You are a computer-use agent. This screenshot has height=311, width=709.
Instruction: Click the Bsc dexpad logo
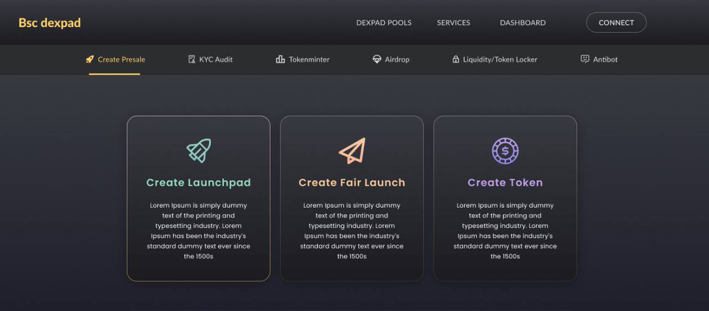[x=50, y=23]
